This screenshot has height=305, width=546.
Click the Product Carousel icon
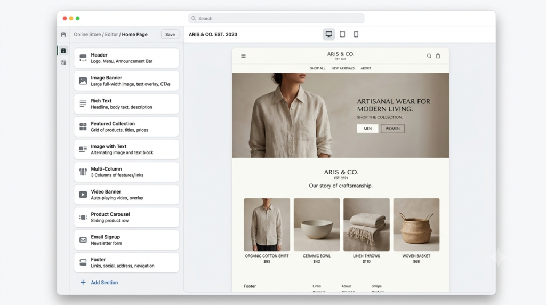tap(83, 217)
